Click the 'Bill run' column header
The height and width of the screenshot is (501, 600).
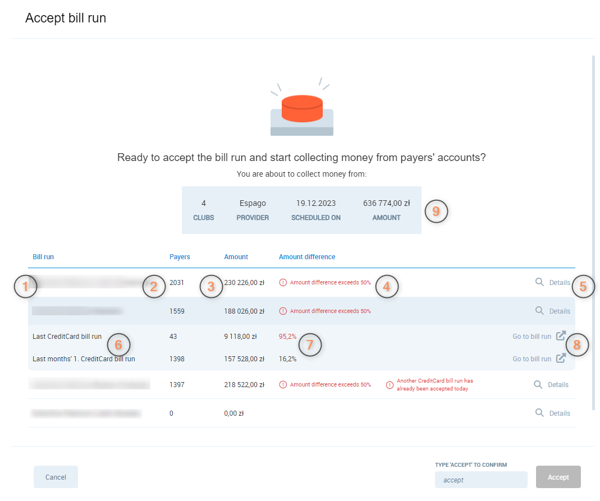click(43, 257)
